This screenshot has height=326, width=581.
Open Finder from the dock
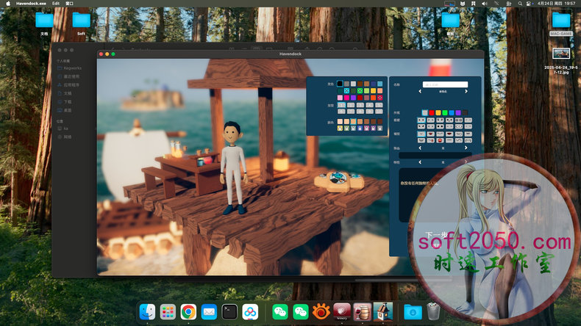[x=147, y=312]
